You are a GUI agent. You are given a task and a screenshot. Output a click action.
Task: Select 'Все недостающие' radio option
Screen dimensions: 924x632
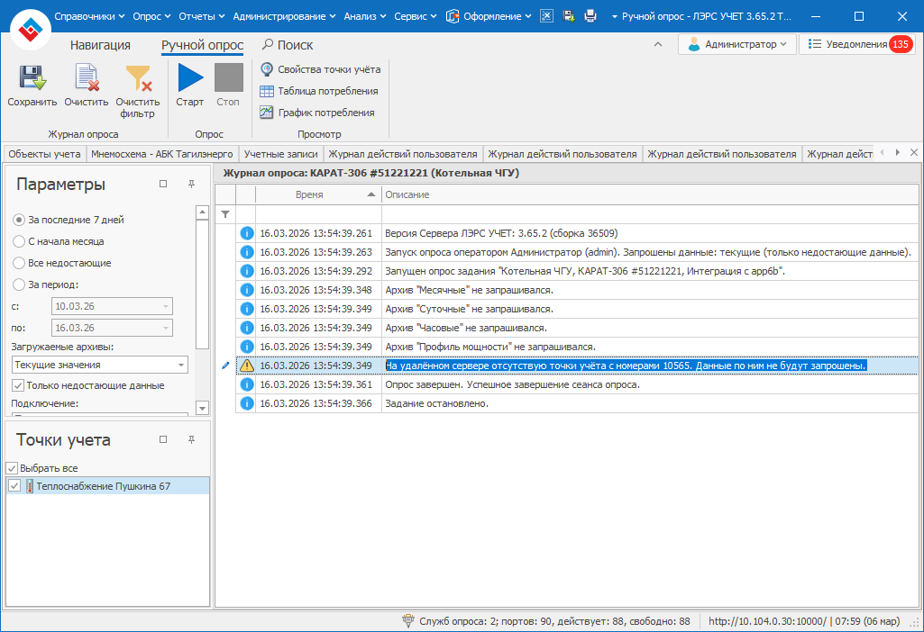click(19, 263)
